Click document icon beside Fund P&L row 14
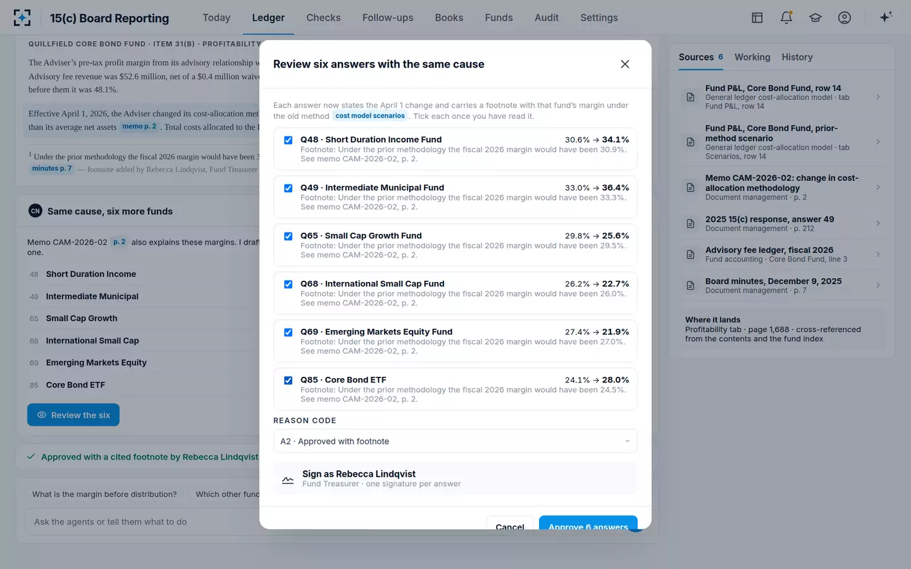 [691, 97]
